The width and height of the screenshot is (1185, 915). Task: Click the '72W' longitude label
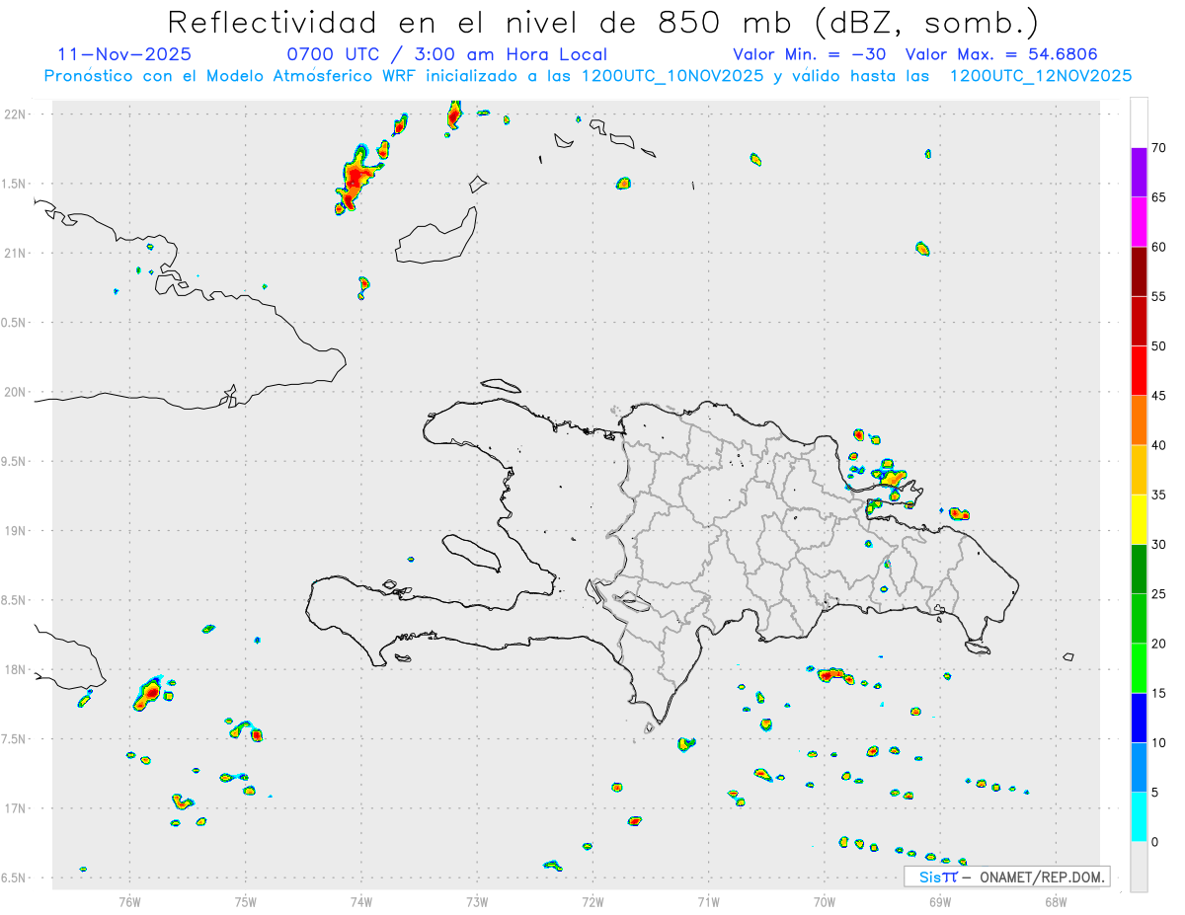pos(592,900)
